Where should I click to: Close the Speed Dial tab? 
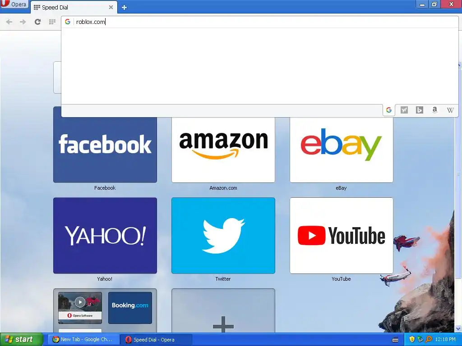click(111, 7)
